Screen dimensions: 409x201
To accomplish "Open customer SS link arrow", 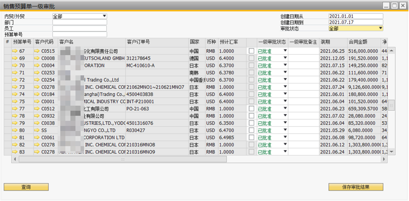I will 37,130.
